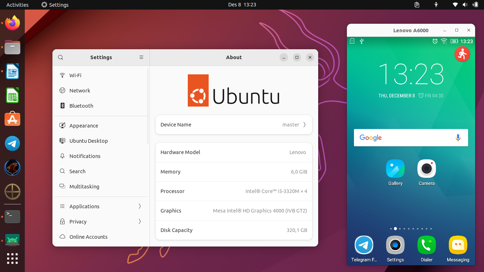The height and width of the screenshot is (272, 484).
Task: Minimize the Settings About window
Action: point(284,57)
